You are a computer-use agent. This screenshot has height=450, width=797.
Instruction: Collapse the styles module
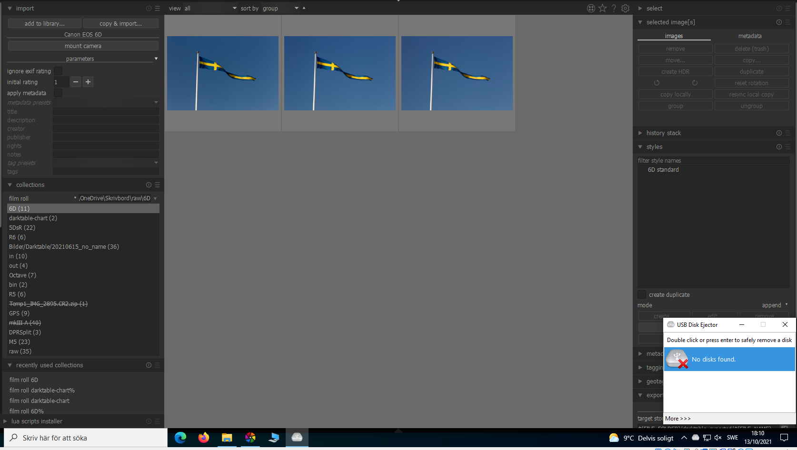tap(640, 147)
